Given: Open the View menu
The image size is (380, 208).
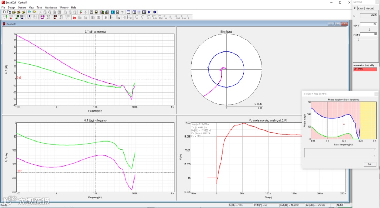Looking at the screenshot, I should [31, 8].
